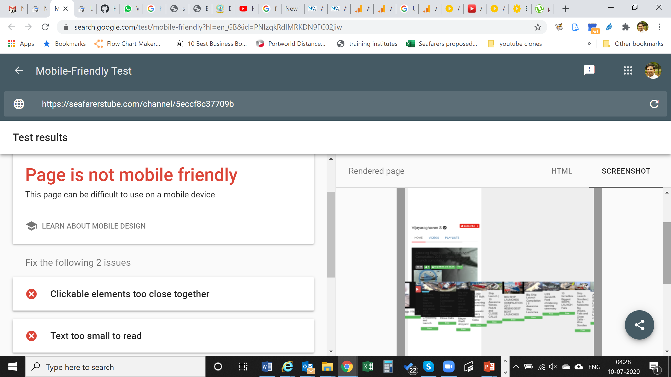671x377 pixels.
Task: Open the notifications action center
Action: click(655, 367)
